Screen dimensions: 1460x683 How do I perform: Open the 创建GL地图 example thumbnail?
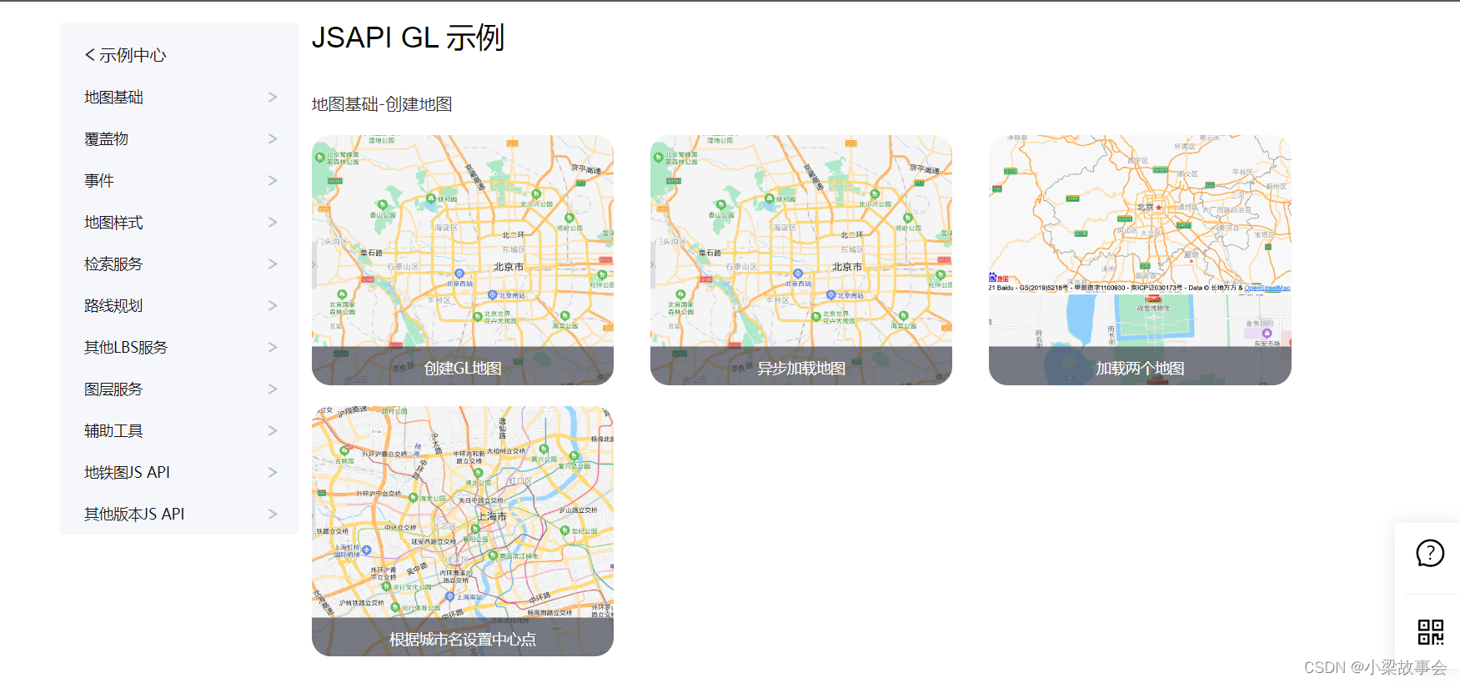463,260
